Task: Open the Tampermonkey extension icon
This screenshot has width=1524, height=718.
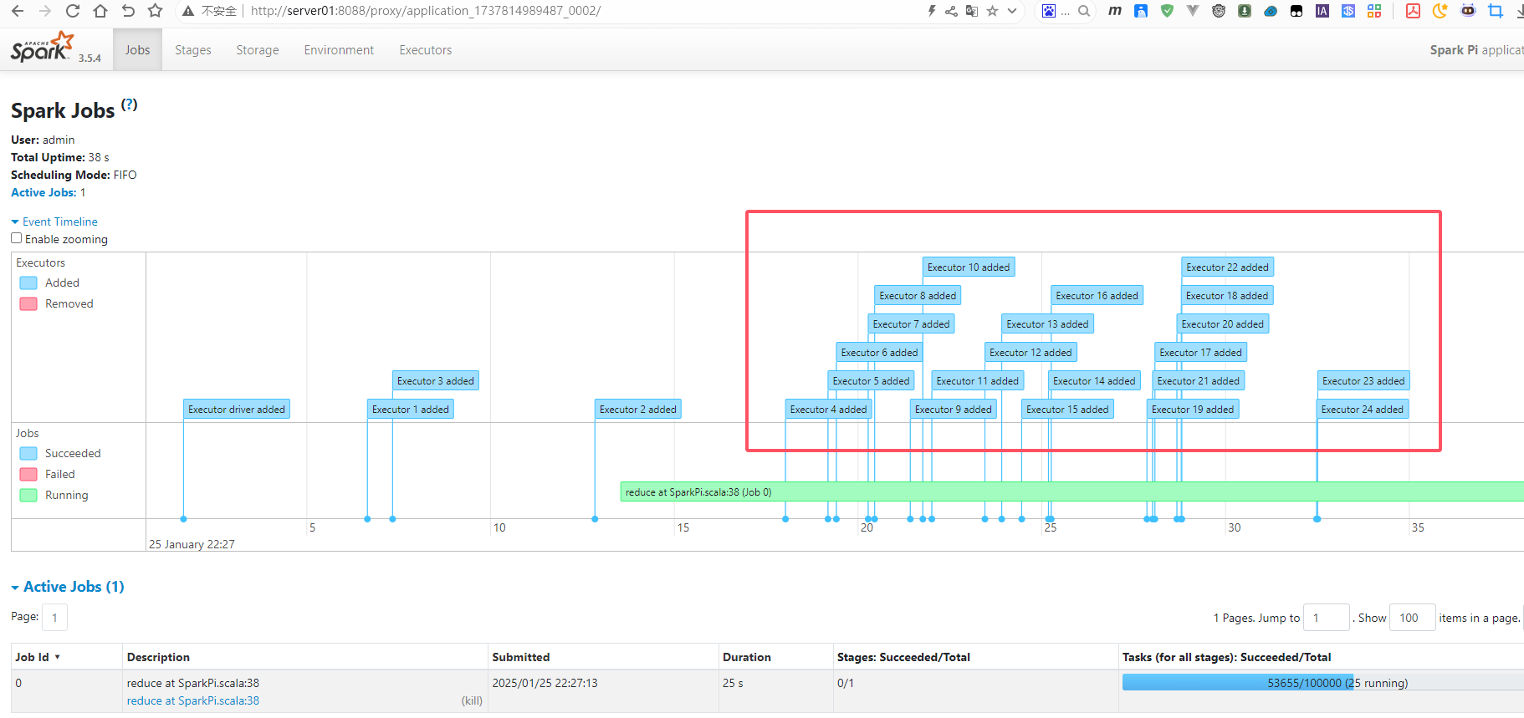Action: point(1296,11)
